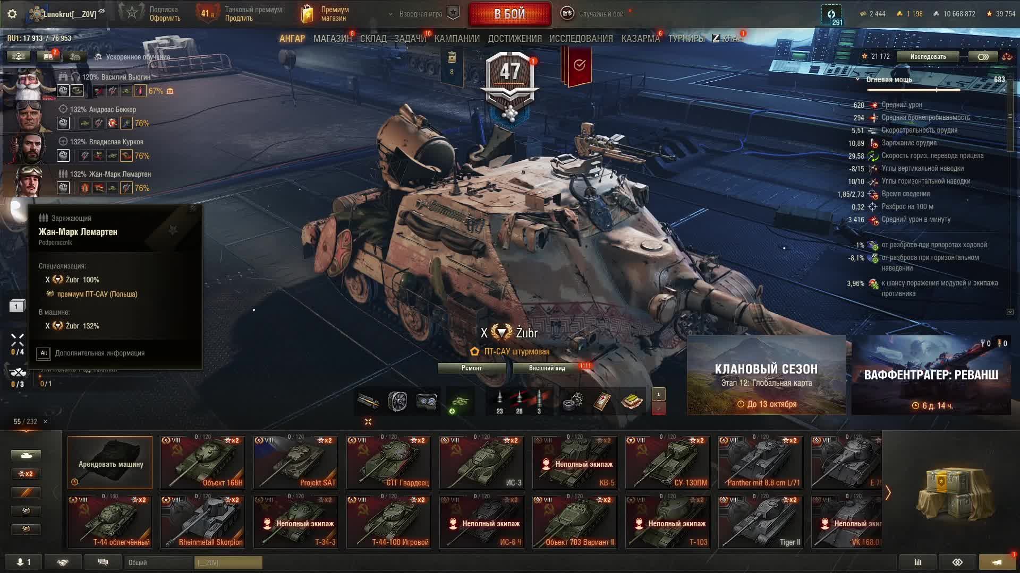The image size is (1020, 573).
Task: Open the session statistics bar chart icon
Action: pos(917,562)
